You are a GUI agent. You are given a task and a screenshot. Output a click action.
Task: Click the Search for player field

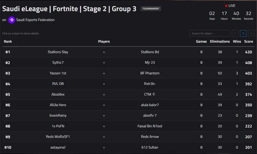[210, 33]
